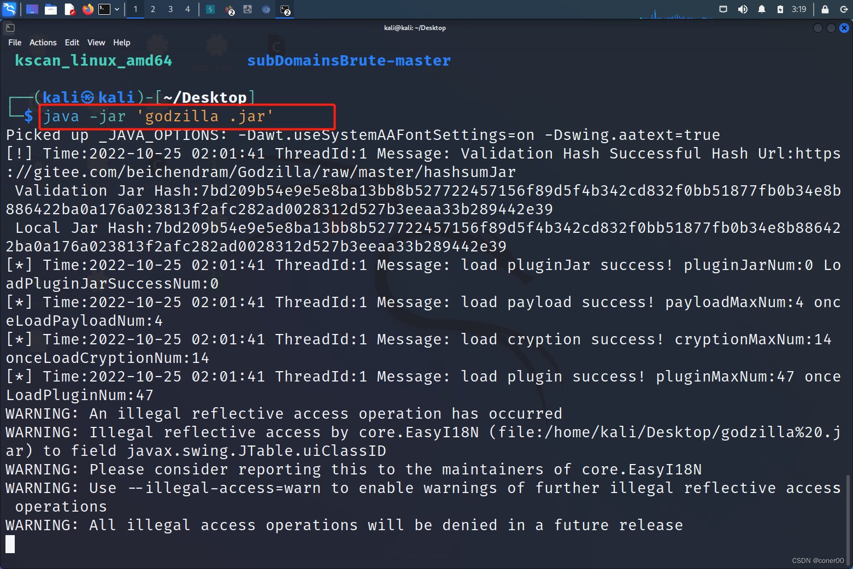Image resolution: width=853 pixels, height=569 pixels.
Task: Open the View menu
Action: (96, 43)
